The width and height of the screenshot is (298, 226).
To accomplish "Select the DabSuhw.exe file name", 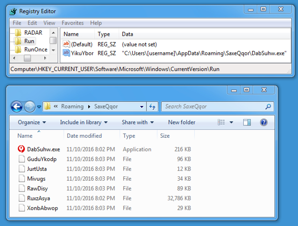I will [x=43, y=149].
